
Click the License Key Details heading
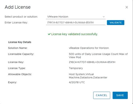[20, 42]
